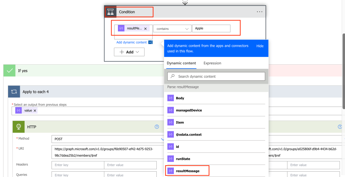
Task: Click the Condition action icon
Action: [111, 12]
